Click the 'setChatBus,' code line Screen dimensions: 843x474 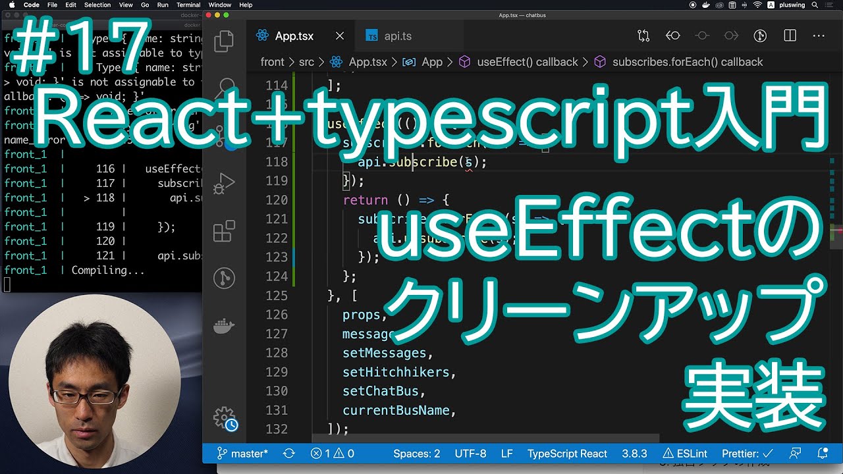pyautogui.click(x=384, y=391)
